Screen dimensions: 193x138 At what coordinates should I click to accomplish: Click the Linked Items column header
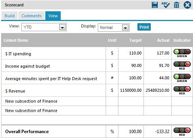(x=16, y=40)
